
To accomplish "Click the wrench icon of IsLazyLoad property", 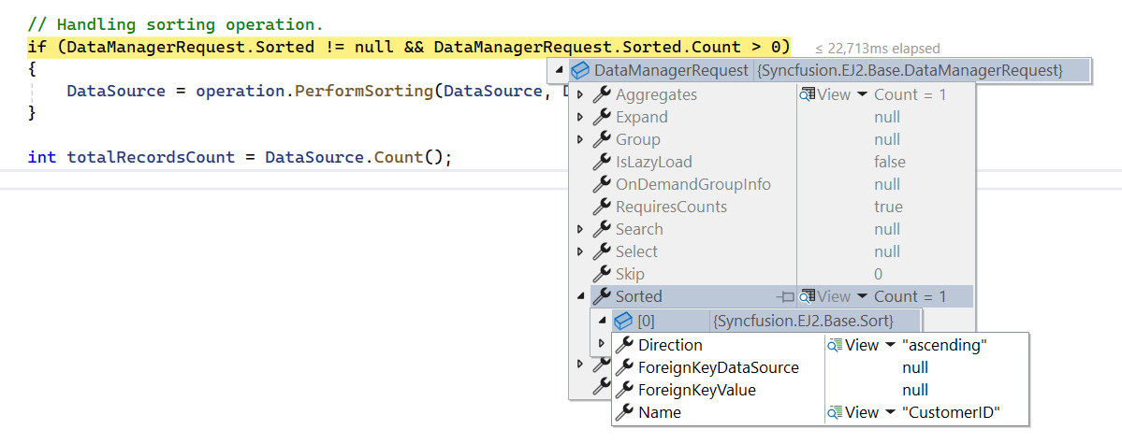I will click(x=602, y=163).
